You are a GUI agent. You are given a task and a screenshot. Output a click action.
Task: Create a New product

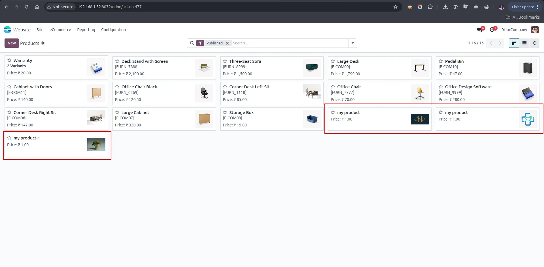click(x=12, y=43)
